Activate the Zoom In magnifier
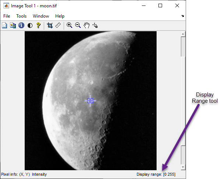The width and height of the screenshot is (224, 179). coord(69,25)
